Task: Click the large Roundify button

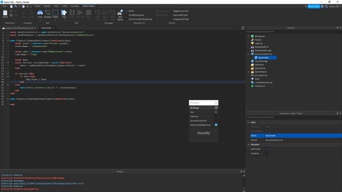Action: (x=204, y=133)
